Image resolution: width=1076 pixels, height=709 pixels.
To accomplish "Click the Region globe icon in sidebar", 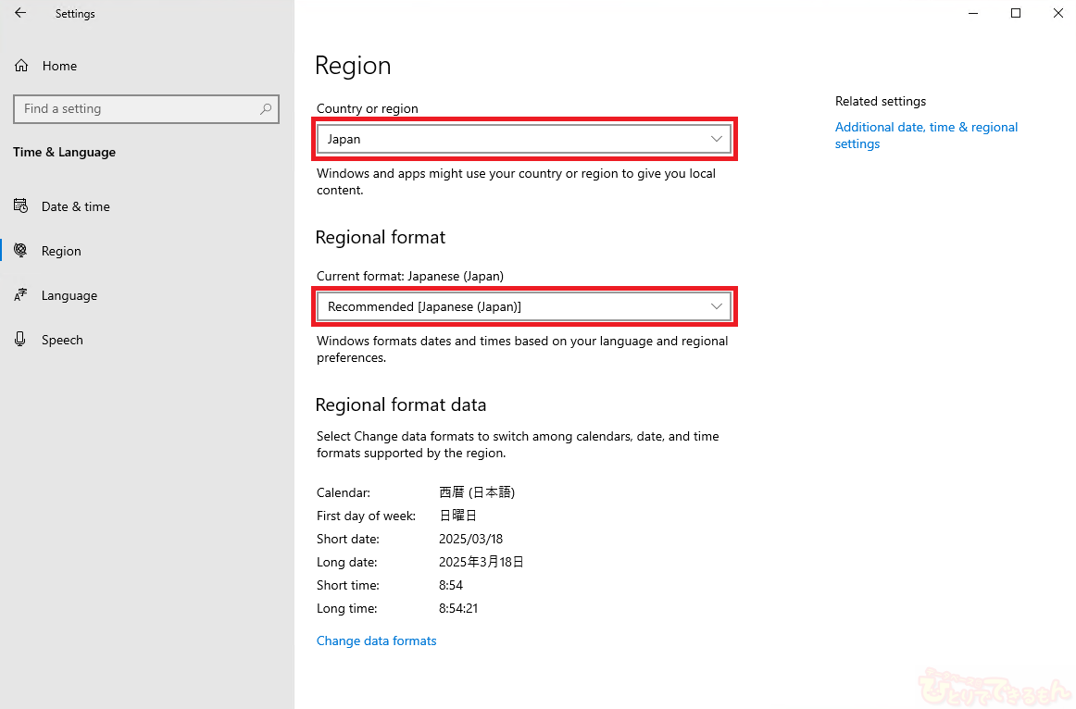I will tap(20, 251).
